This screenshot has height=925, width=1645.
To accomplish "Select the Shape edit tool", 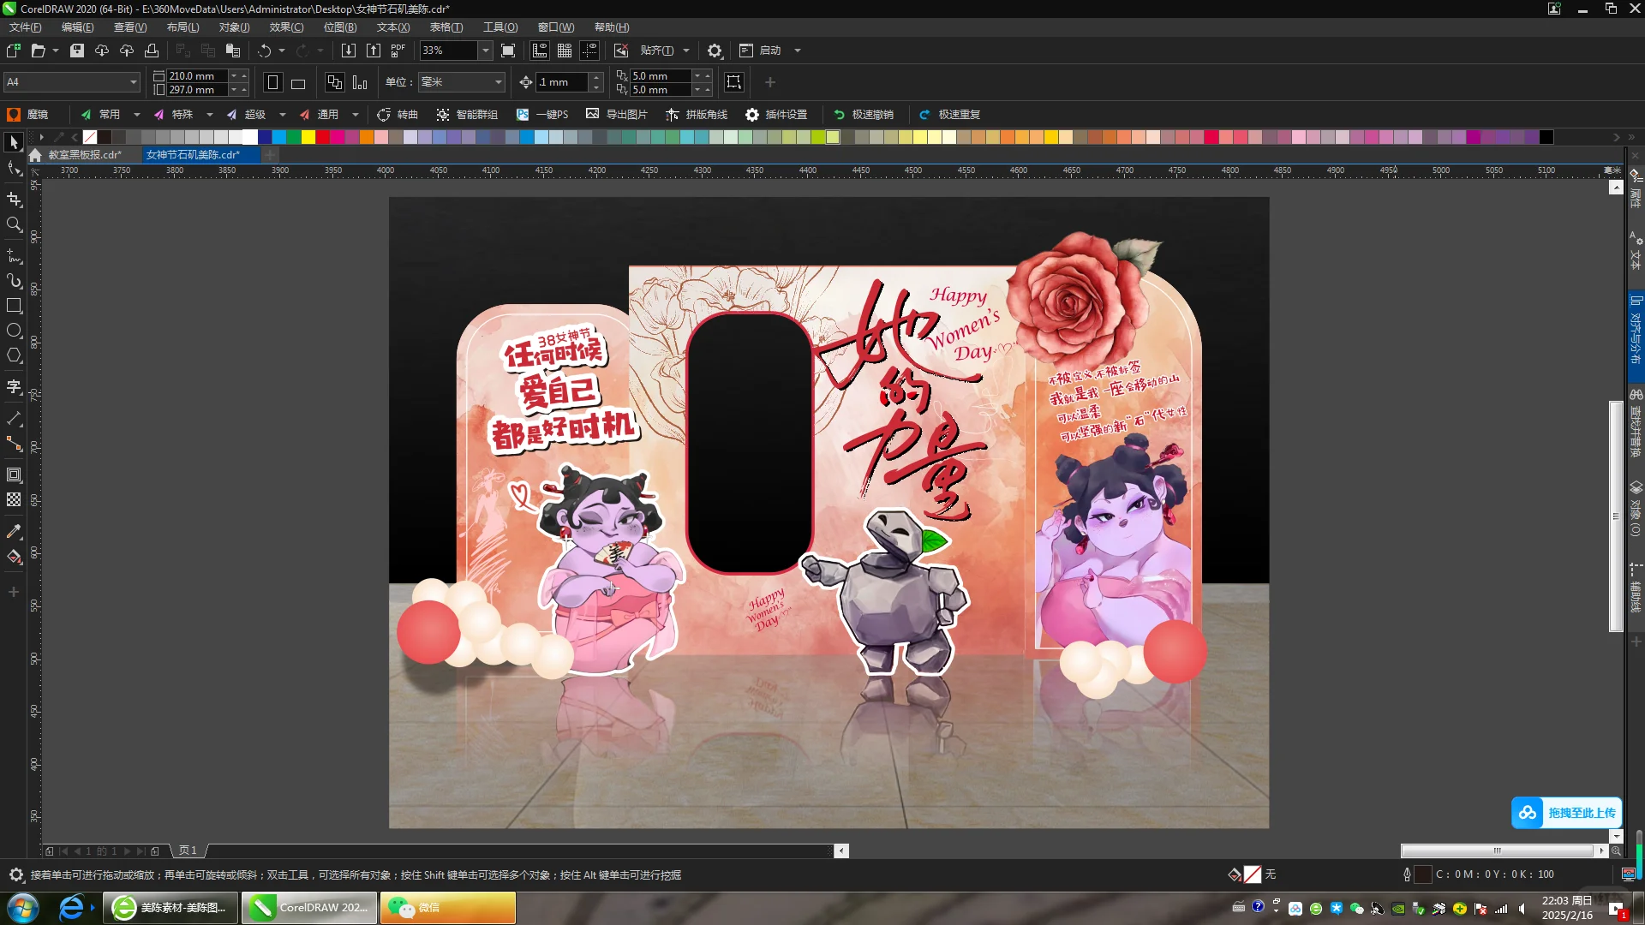I will point(14,169).
